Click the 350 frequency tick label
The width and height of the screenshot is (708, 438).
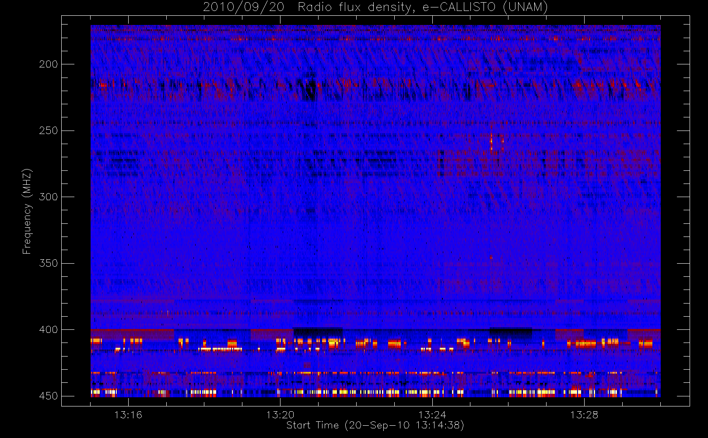[48, 263]
